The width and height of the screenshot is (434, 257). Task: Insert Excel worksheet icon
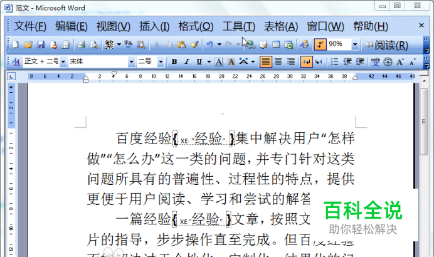[288, 45]
